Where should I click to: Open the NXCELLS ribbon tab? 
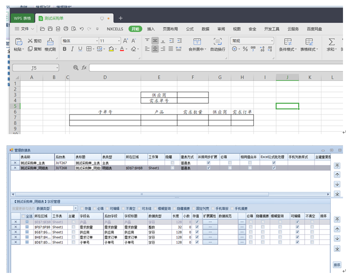[x=115, y=29]
